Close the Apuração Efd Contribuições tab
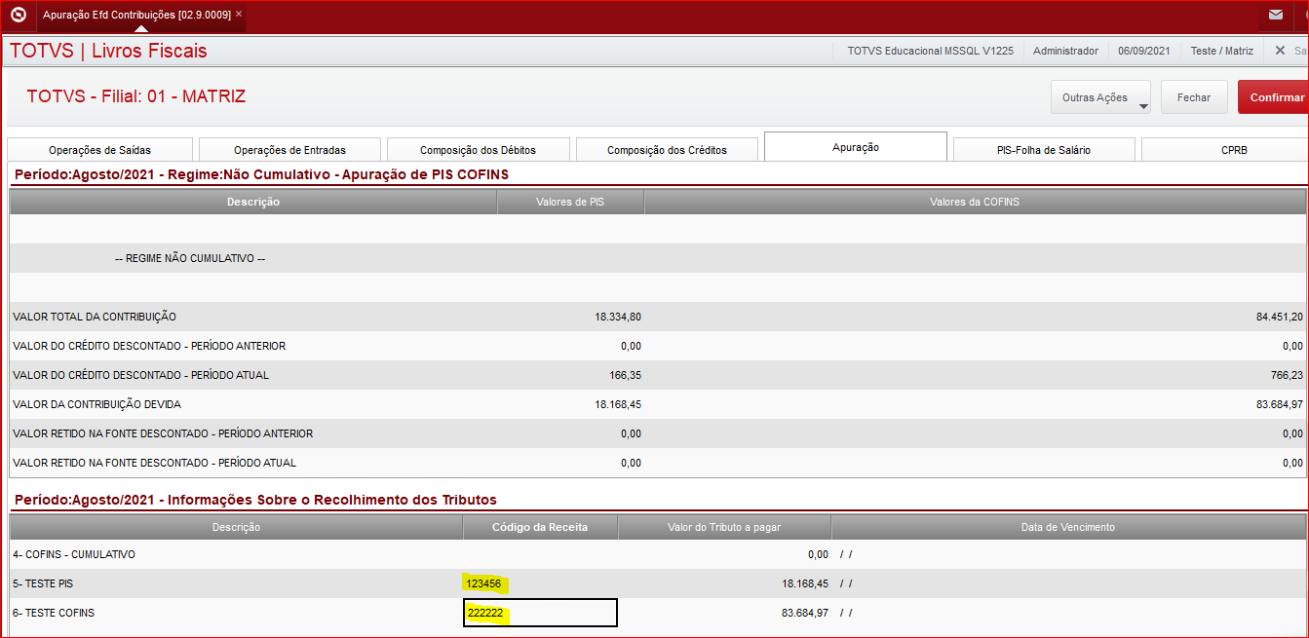 239,14
